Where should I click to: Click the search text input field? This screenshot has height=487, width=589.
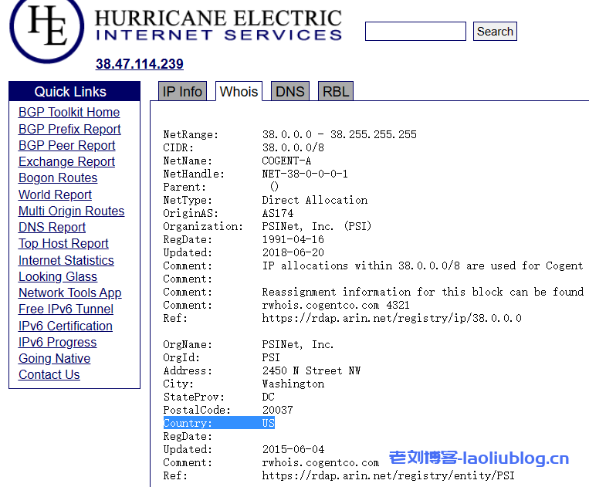coord(415,32)
